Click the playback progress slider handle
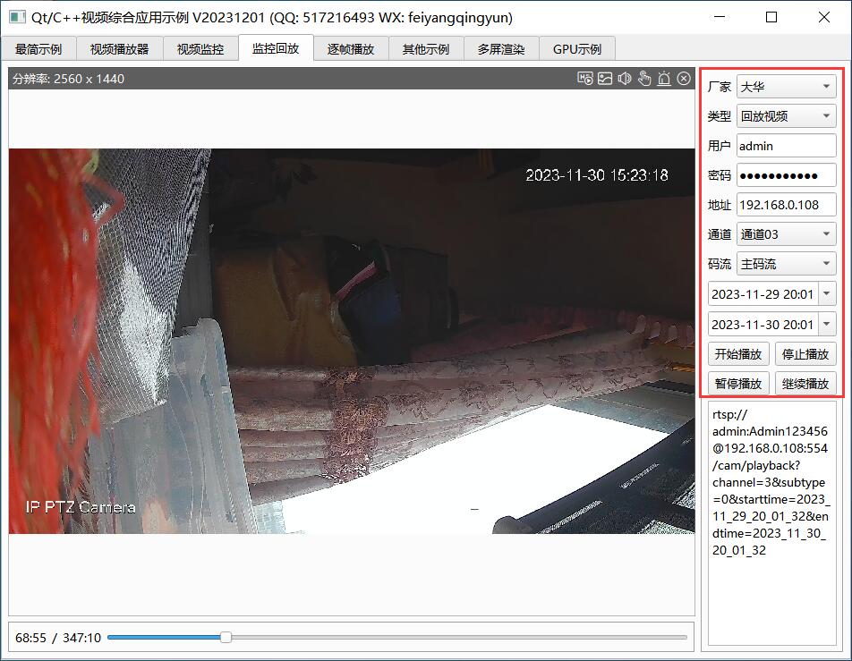Screen dimensions: 852x661 pos(226,637)
